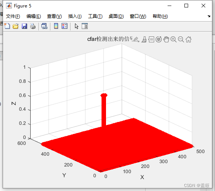The image size is (215, 191).
Task: Click the MATLAB logo in the title bar
Action: coord(9,6)
